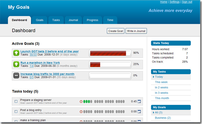Tick the make a training plan checkbox
Screen dimensions: 202x124
point(16,121)
